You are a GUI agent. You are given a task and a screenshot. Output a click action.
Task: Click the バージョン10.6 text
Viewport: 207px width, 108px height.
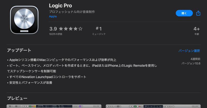(x=191, y=63)
